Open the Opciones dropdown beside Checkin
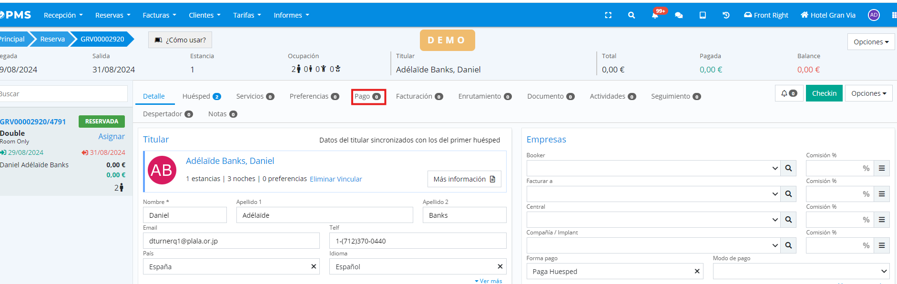Viewport: 897px width, 284px height. coord(868,93)
